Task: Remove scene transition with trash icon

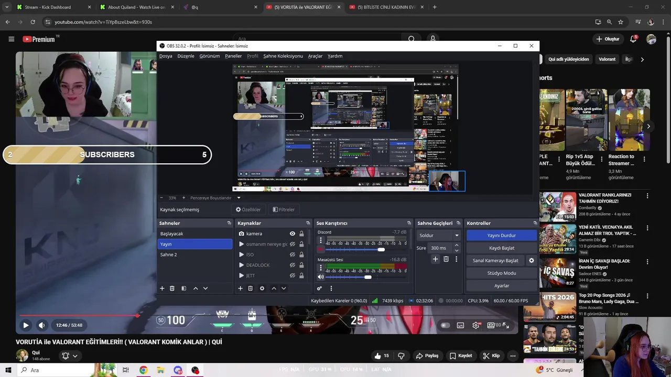Action: pyautogui.click(x=446, y=259)
